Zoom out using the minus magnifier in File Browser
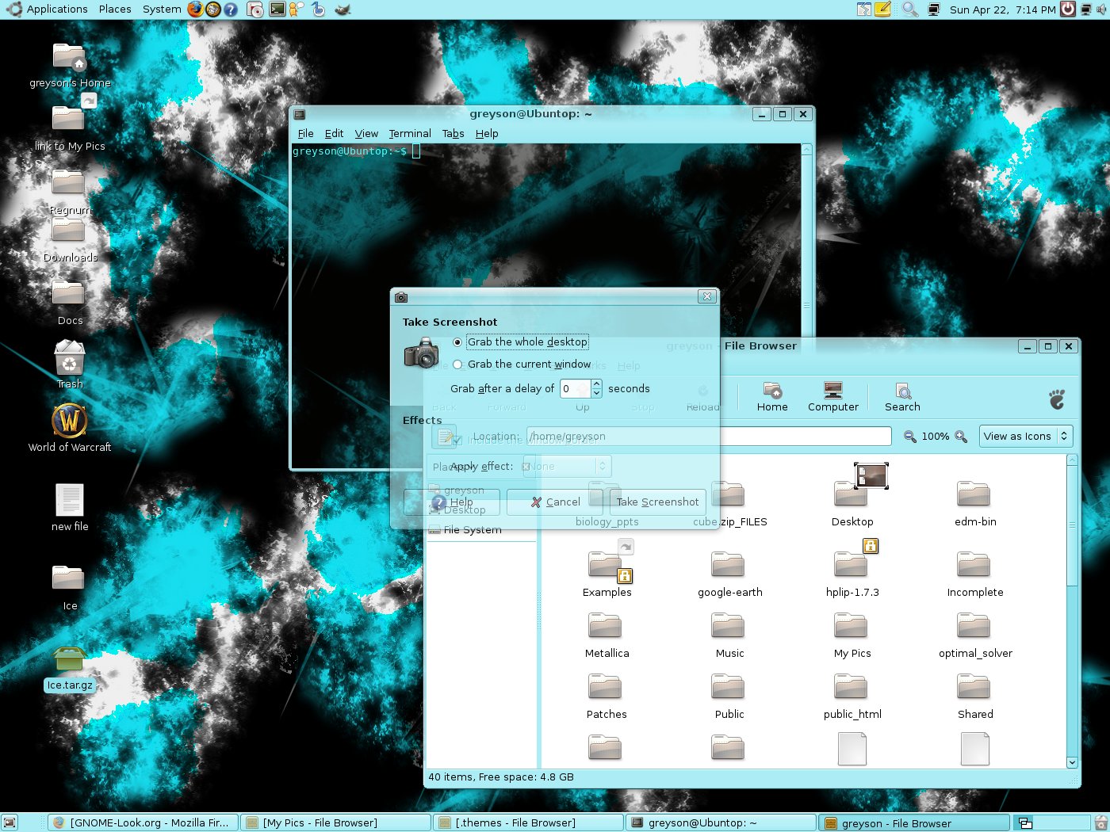The height and width of the screenshot is (832, 1110). (x=910, y=437)
